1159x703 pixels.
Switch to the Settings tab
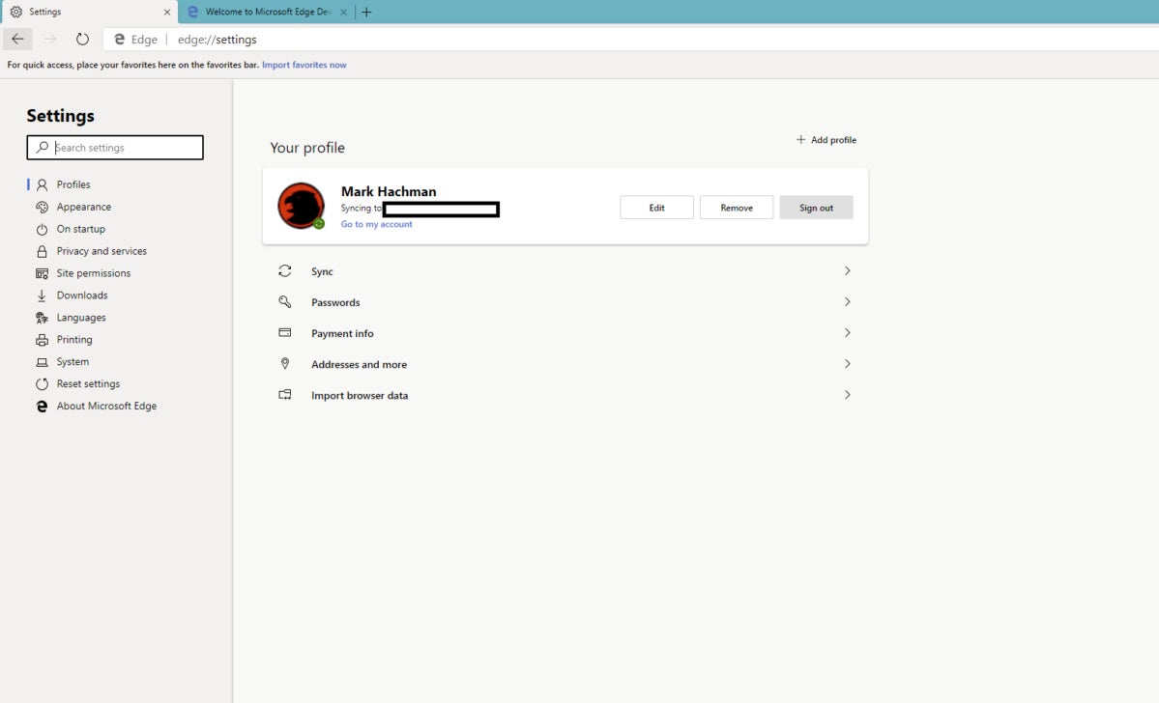[90, 12]
